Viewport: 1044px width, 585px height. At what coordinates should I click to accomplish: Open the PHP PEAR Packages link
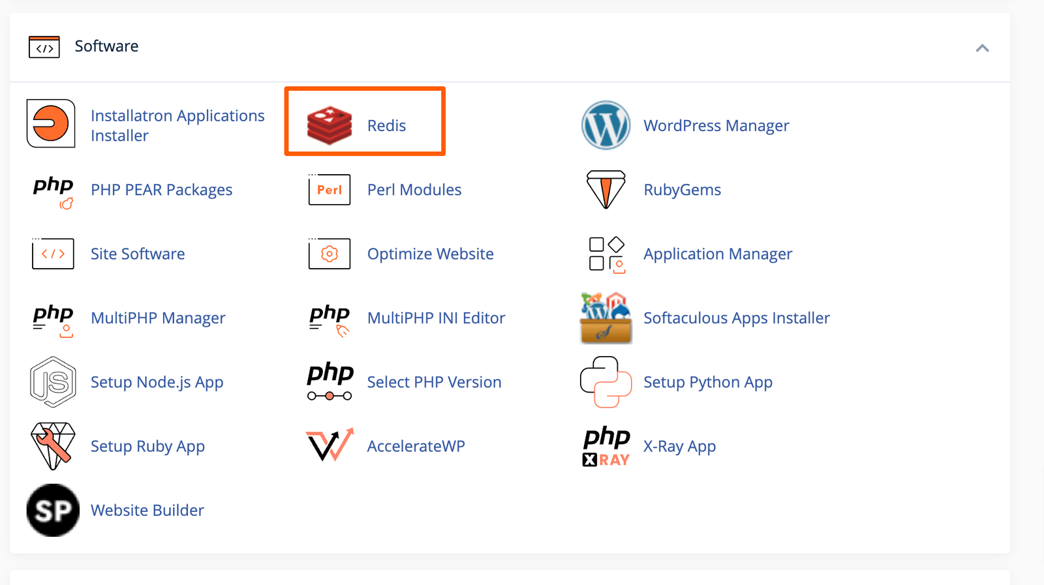point(161,190)
